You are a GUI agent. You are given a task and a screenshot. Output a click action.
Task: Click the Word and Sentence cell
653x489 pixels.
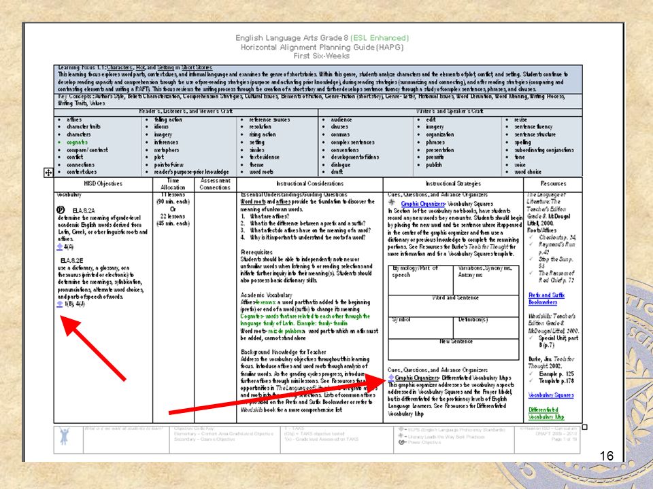tap(454, 306)
